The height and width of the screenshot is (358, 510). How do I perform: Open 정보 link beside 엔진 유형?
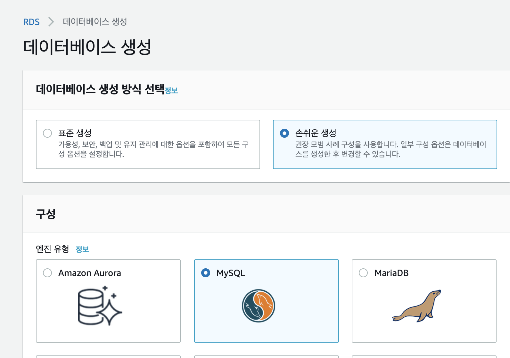pos(82,249)
